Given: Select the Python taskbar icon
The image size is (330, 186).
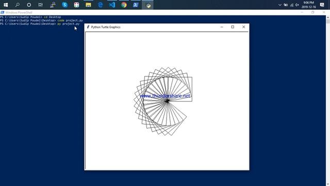Looking at the screenshot, I should pyautogui.click(x=148, y=5).
